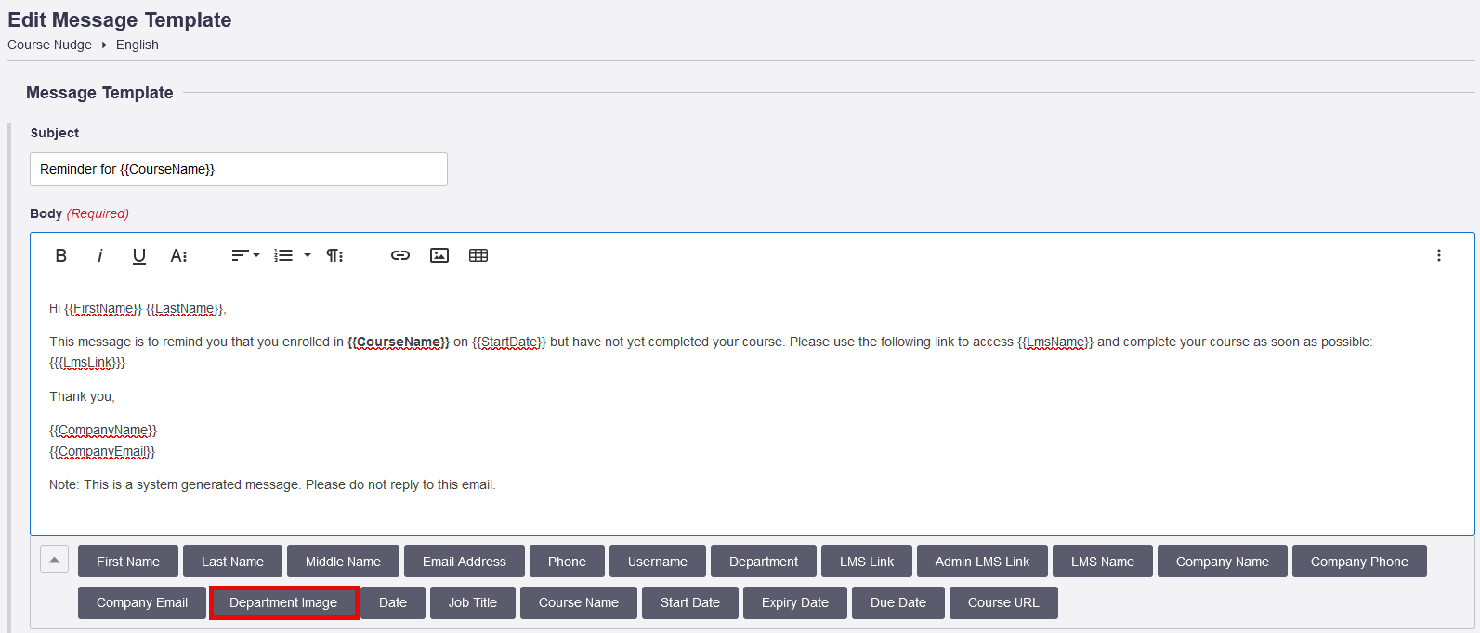Insert an ordered list
The width and height of the screenshot is (1480, 633).
point(284,255)
